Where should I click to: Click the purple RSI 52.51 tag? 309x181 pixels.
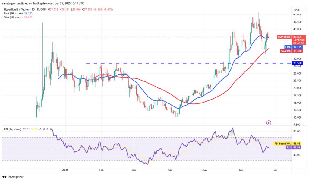pos(293,148)
